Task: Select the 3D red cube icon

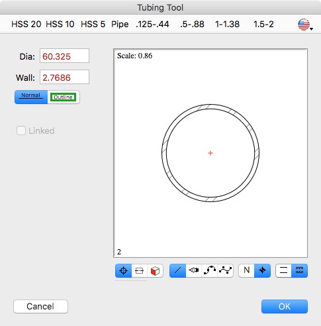Action: pos(155,270)
